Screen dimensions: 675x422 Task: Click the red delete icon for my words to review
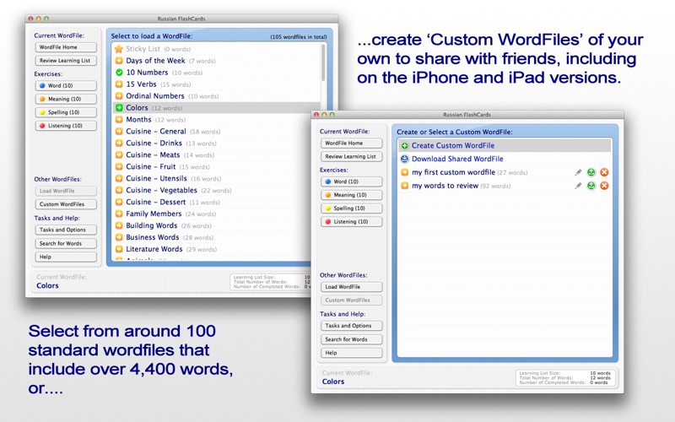604,186
